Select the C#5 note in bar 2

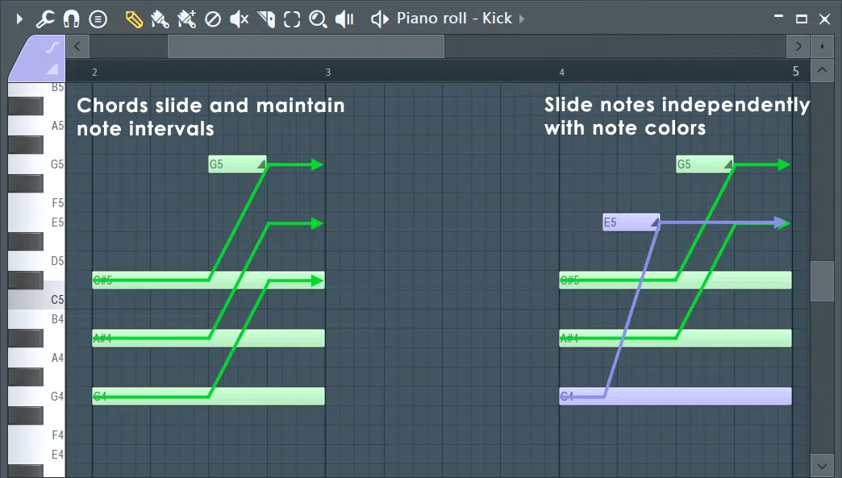click(208, 280)
